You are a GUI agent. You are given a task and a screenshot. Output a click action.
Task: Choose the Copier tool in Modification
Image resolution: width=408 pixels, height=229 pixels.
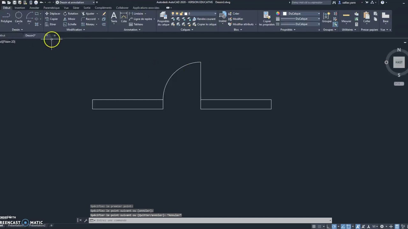point(51,19)
